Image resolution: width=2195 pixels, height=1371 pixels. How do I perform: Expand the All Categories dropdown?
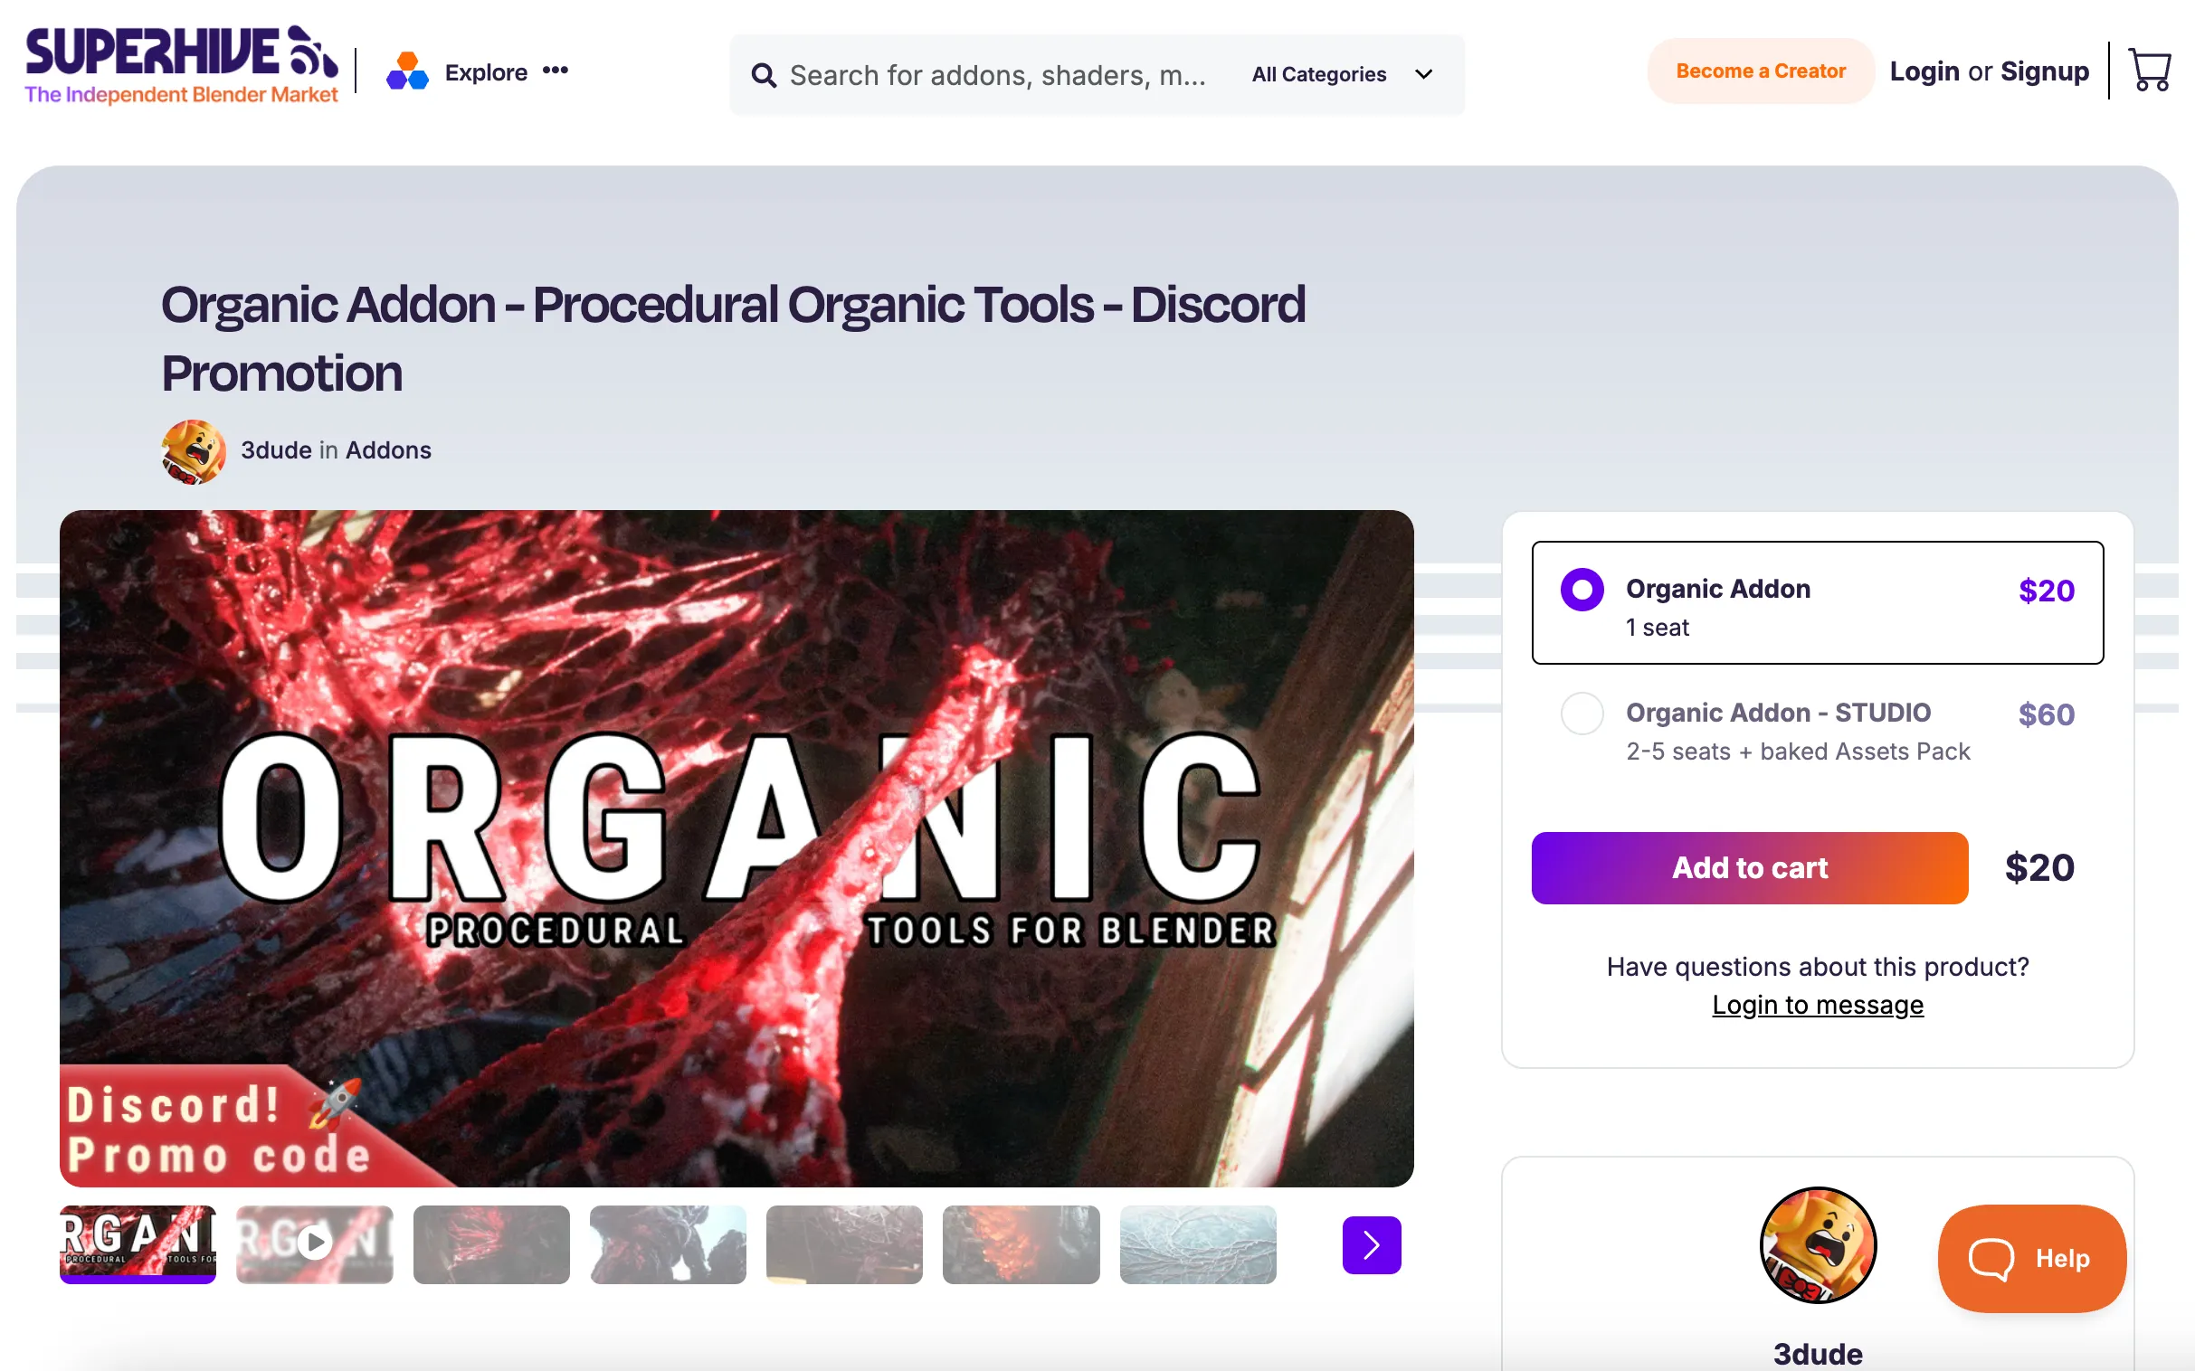[x=1319, y=74]
